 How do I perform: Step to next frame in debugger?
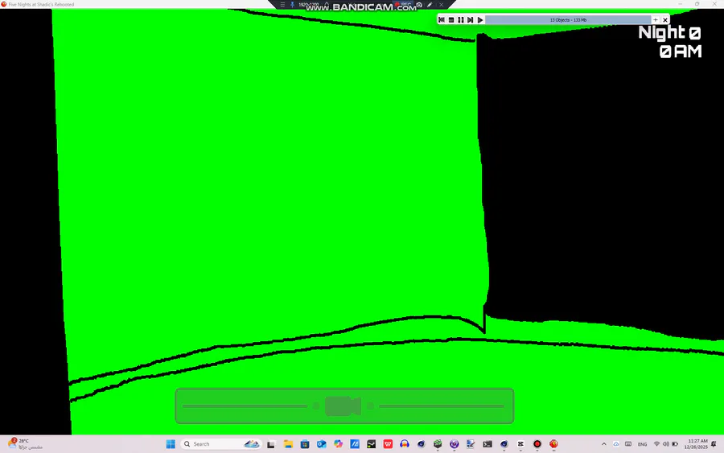tap(470, 20)
